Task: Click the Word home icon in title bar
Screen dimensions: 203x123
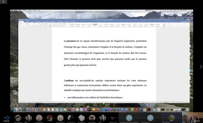Action: (26, 20)
